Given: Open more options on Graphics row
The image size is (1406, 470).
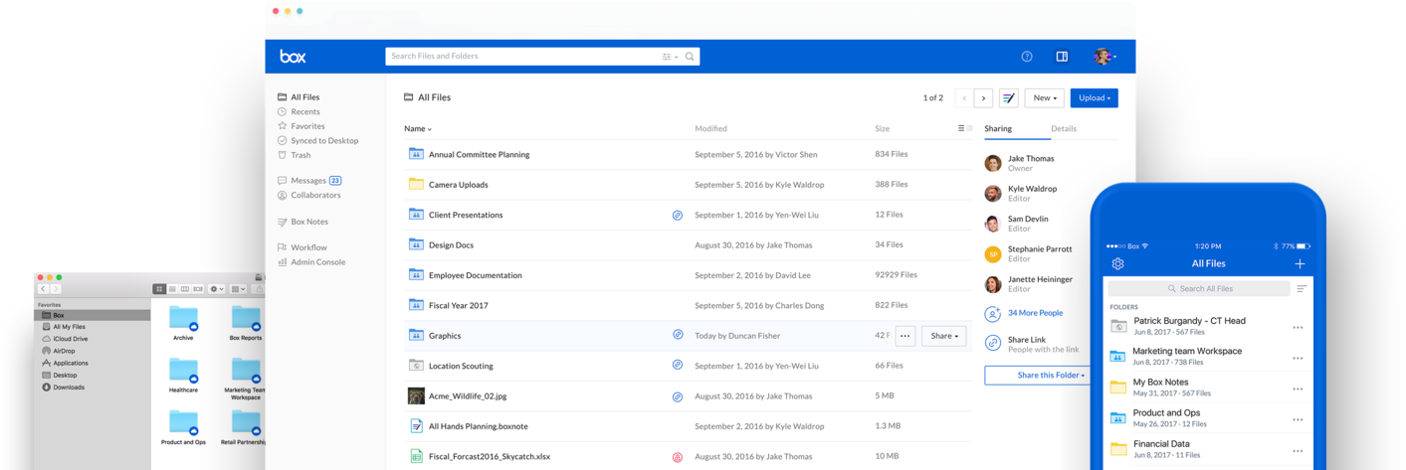Looking at the screenshot, I should point(904,336).
